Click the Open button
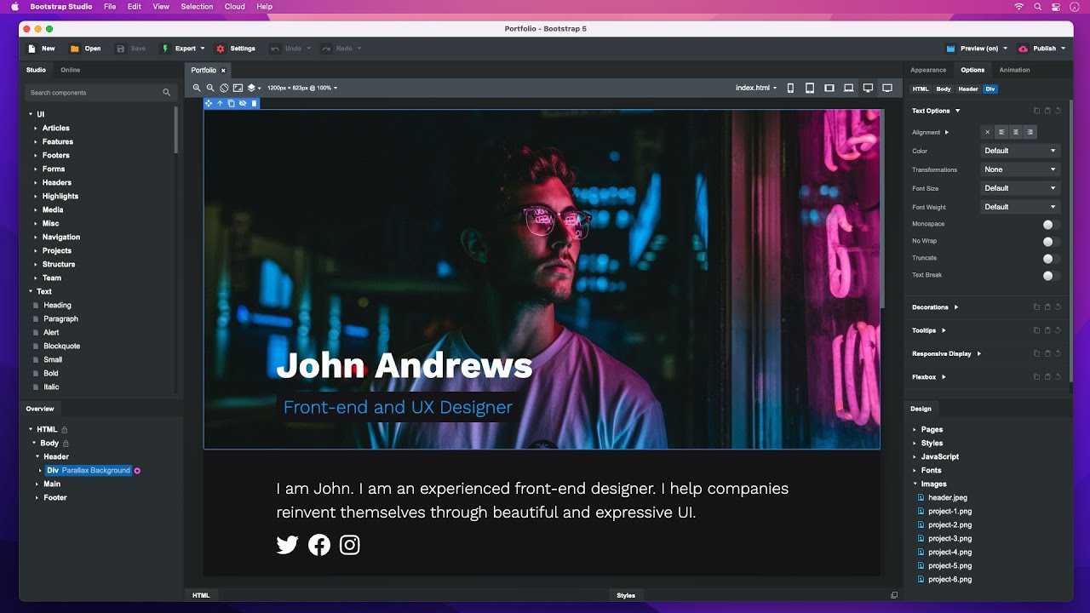 (x=85, y=49)
